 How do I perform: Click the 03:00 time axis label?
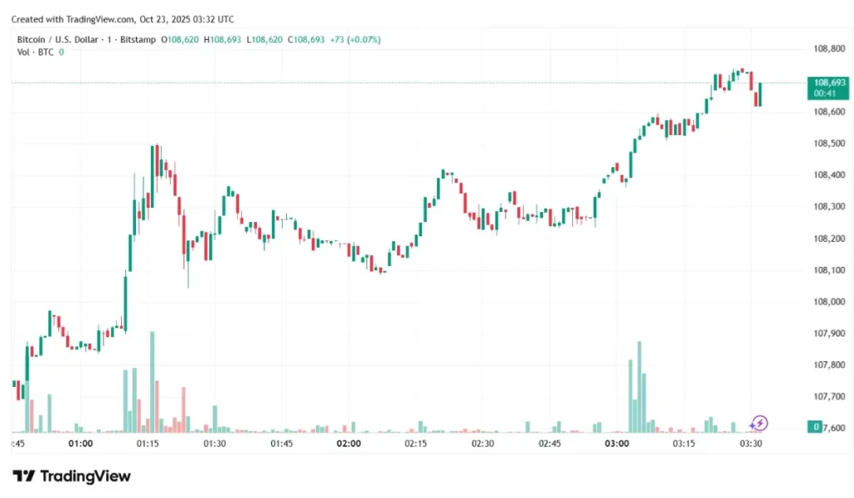(x=616, y=444)
